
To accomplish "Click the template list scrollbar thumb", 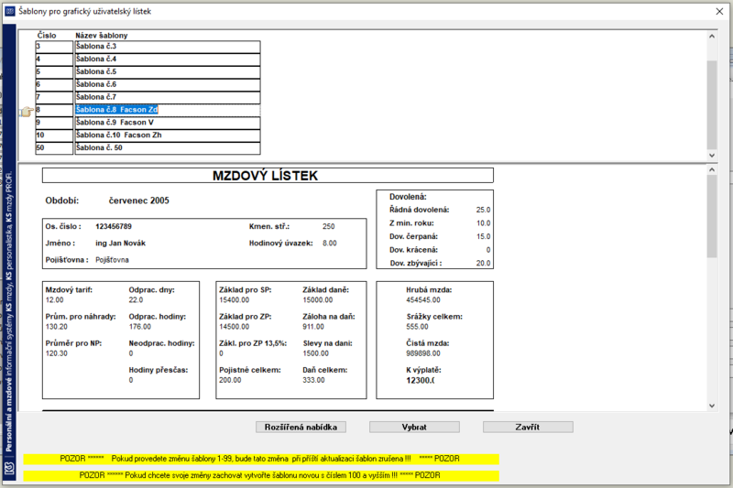I will 712,104.
